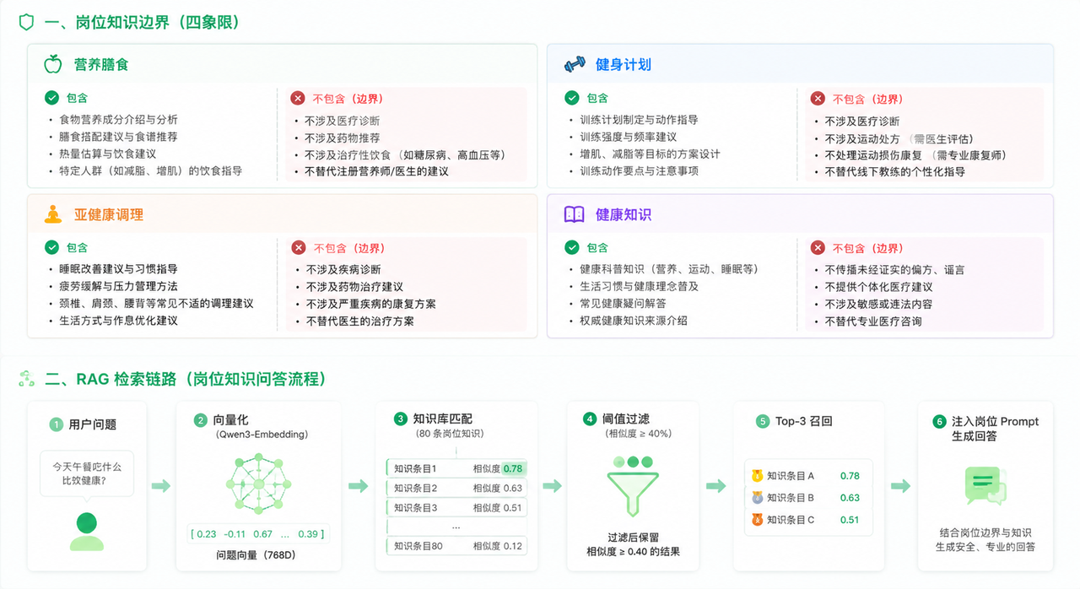This screenshot has height=589, width=1080.
Task: Click the 常见健康疑问解答 bullet
Action: (623, 304)
